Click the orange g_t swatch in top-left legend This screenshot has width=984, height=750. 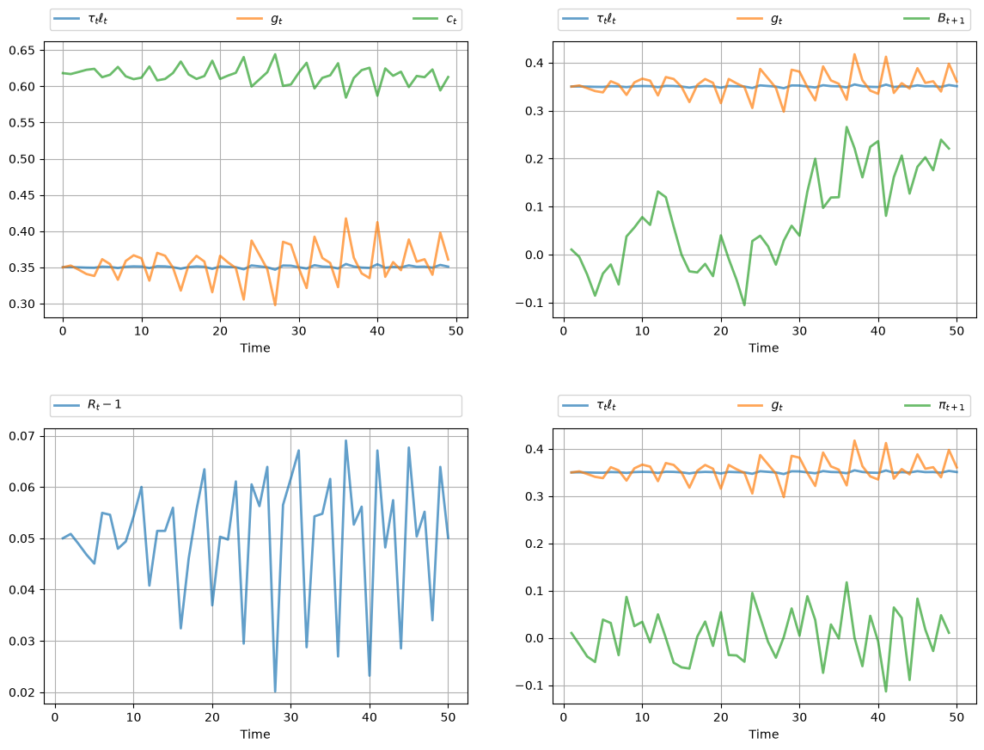point(249,19)
